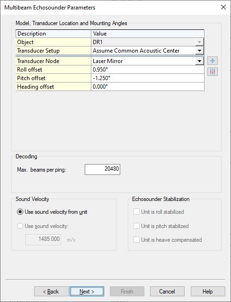Image resolution: width=231 pixels, height=302 pixels.
Task: Click the Max. beams per ping field
Action: [102, 169]
